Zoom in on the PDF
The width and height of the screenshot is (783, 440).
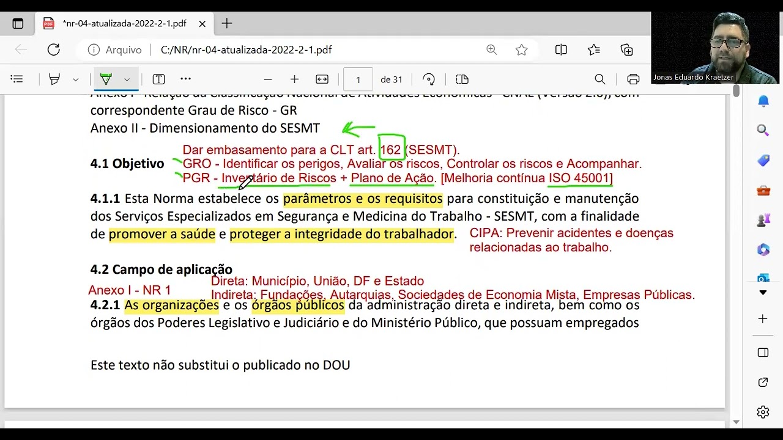click(x=294, y=79)
